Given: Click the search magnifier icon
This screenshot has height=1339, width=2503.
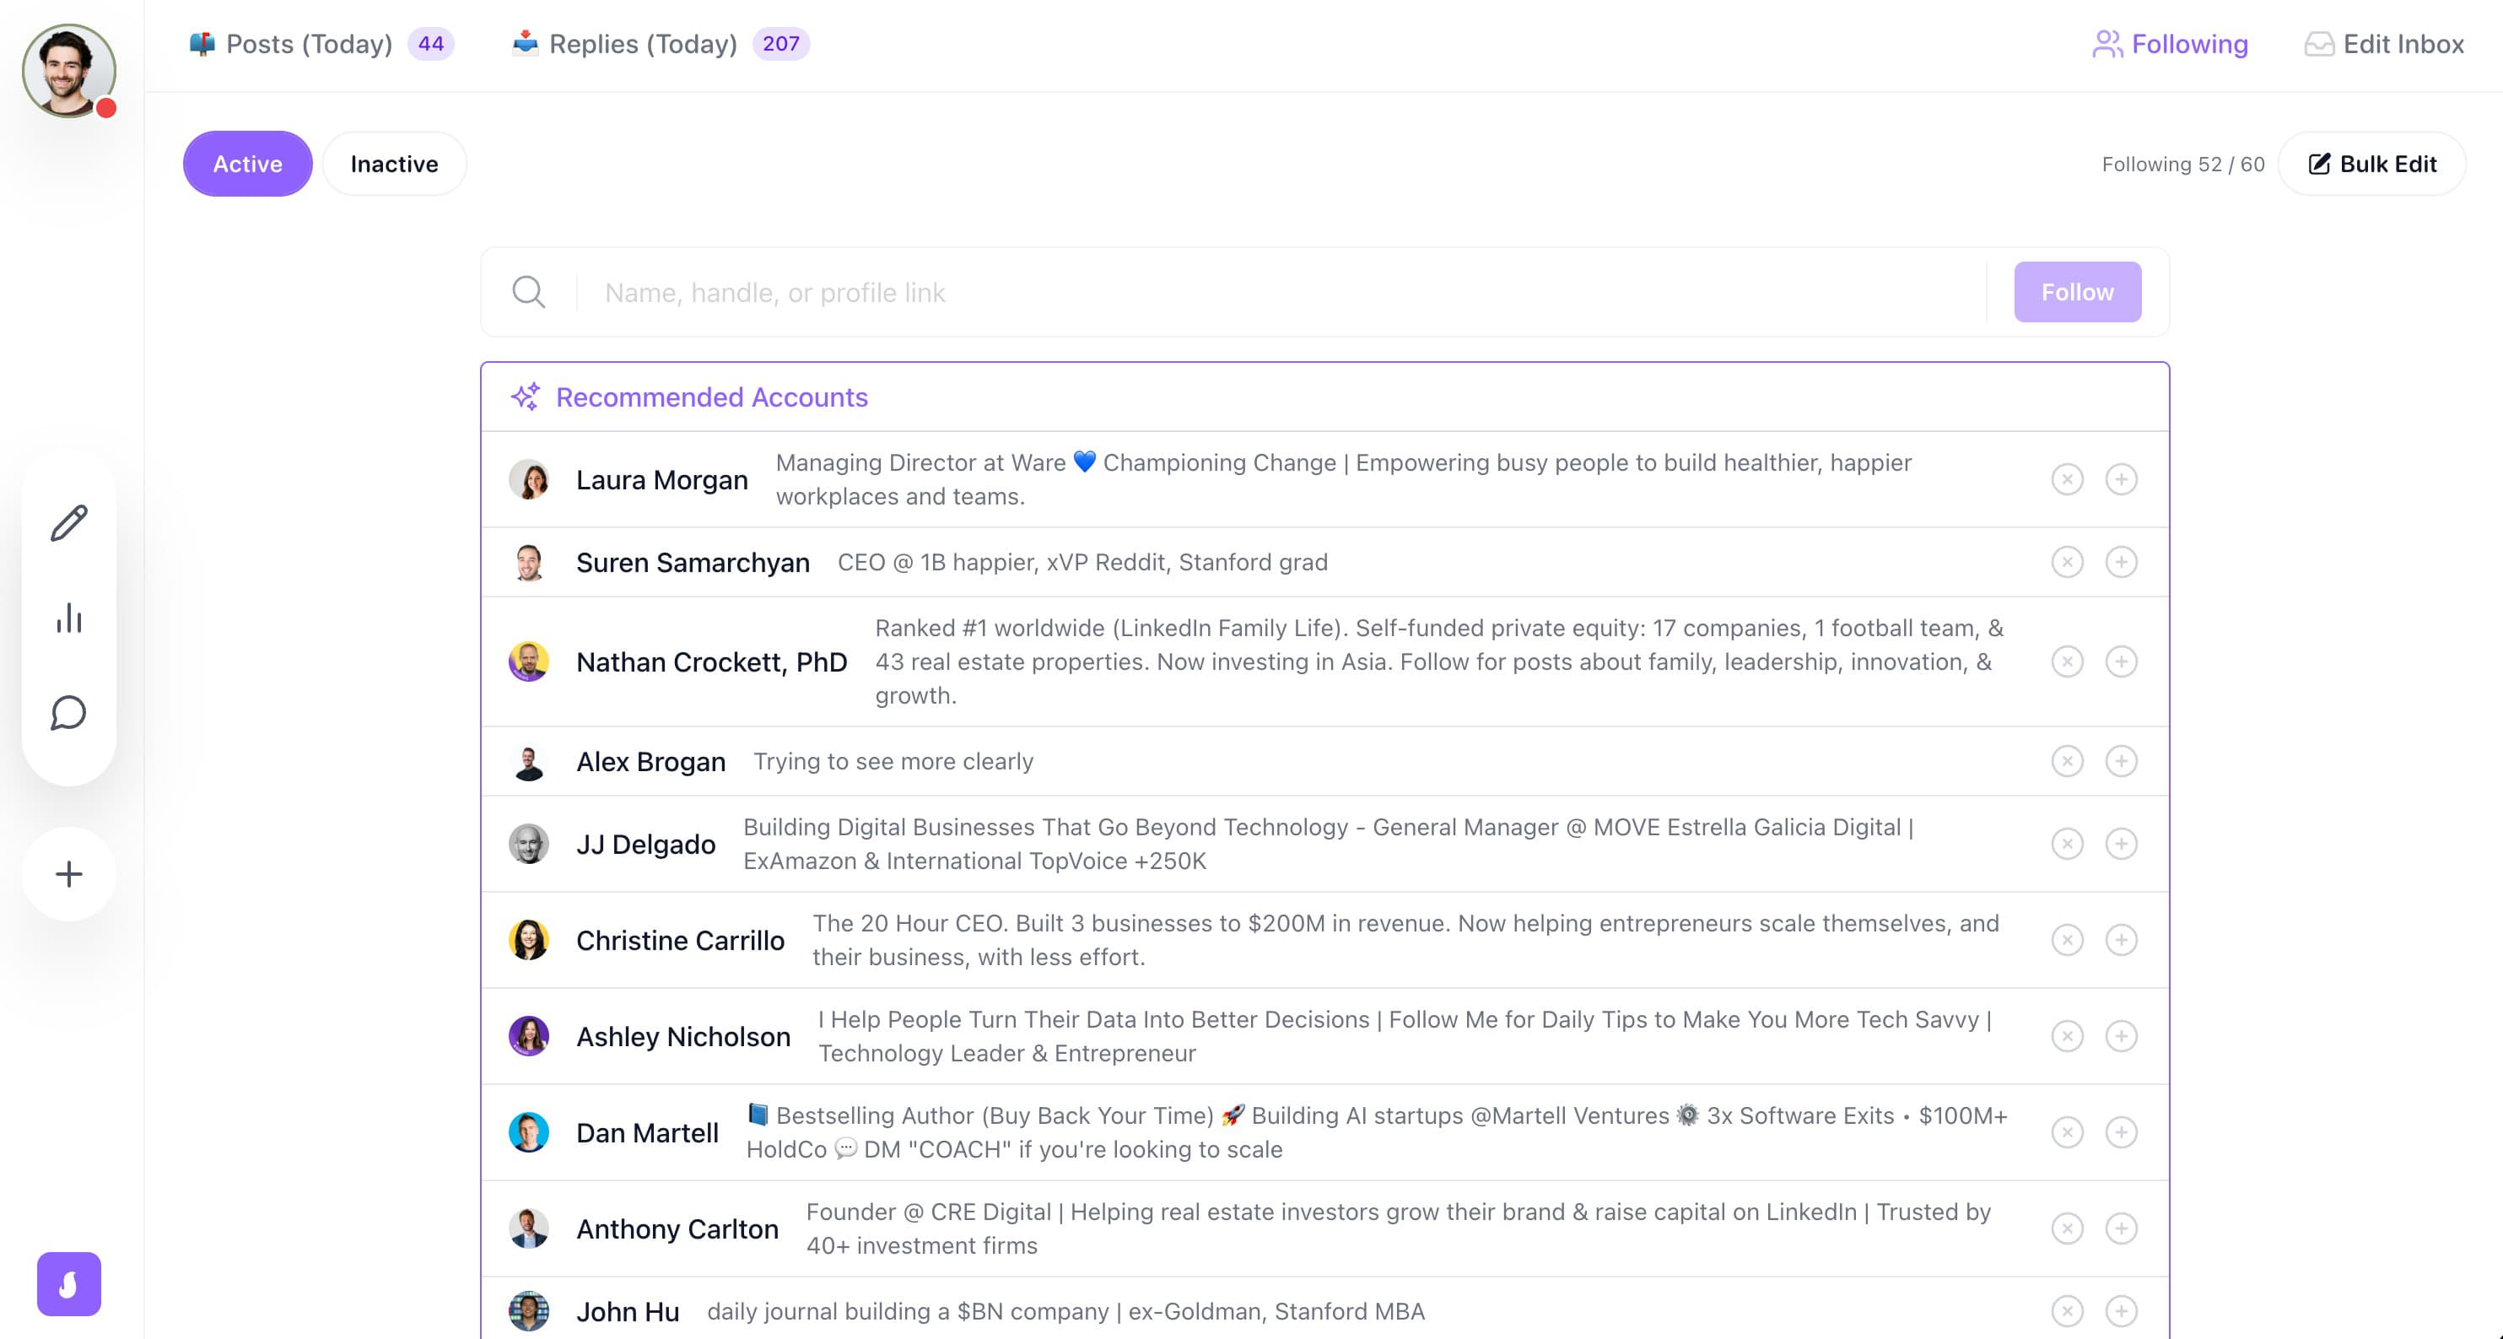Looking at the screenshot, I should click(x=529, y=292).
